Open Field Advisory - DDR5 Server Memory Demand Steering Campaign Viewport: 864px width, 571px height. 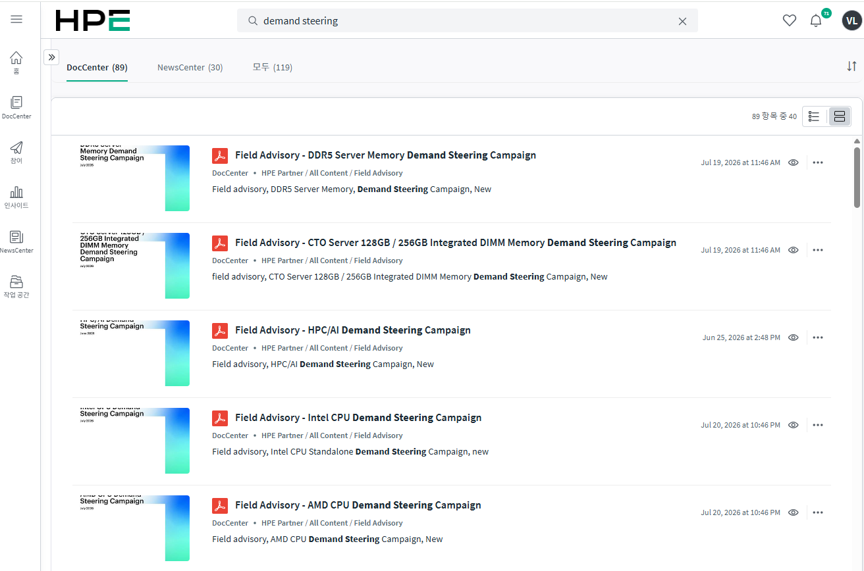385,155
